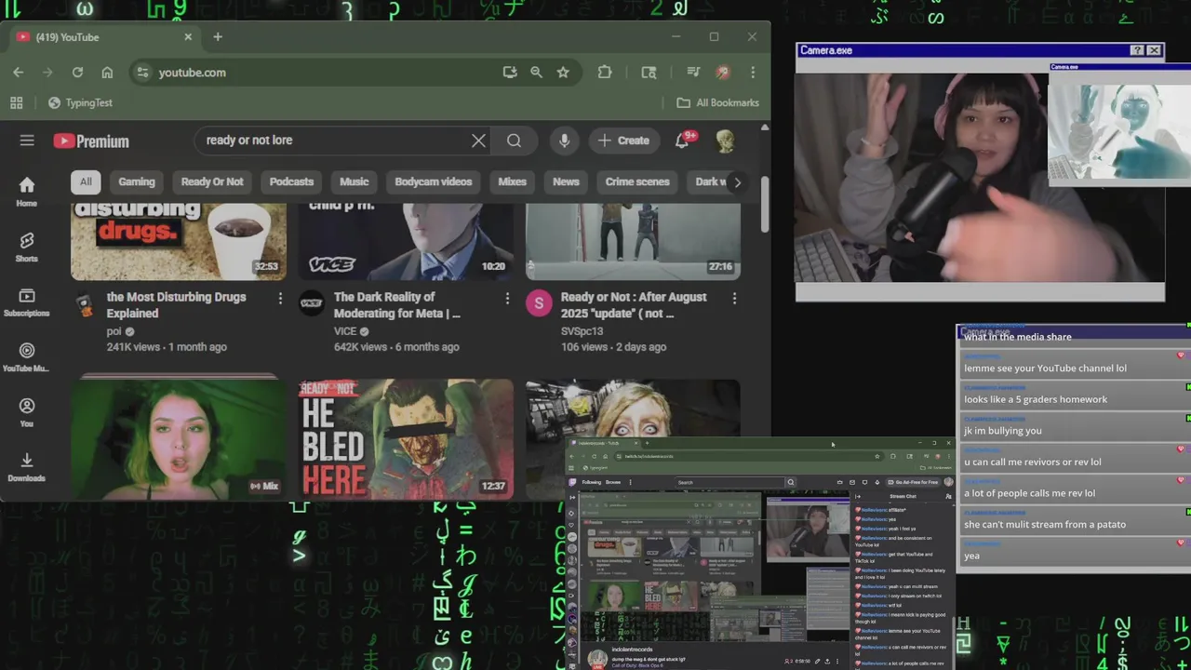Open the Chrome apps grid shortcut
Screen dimensions: 1191x670
tap(16, 102)
